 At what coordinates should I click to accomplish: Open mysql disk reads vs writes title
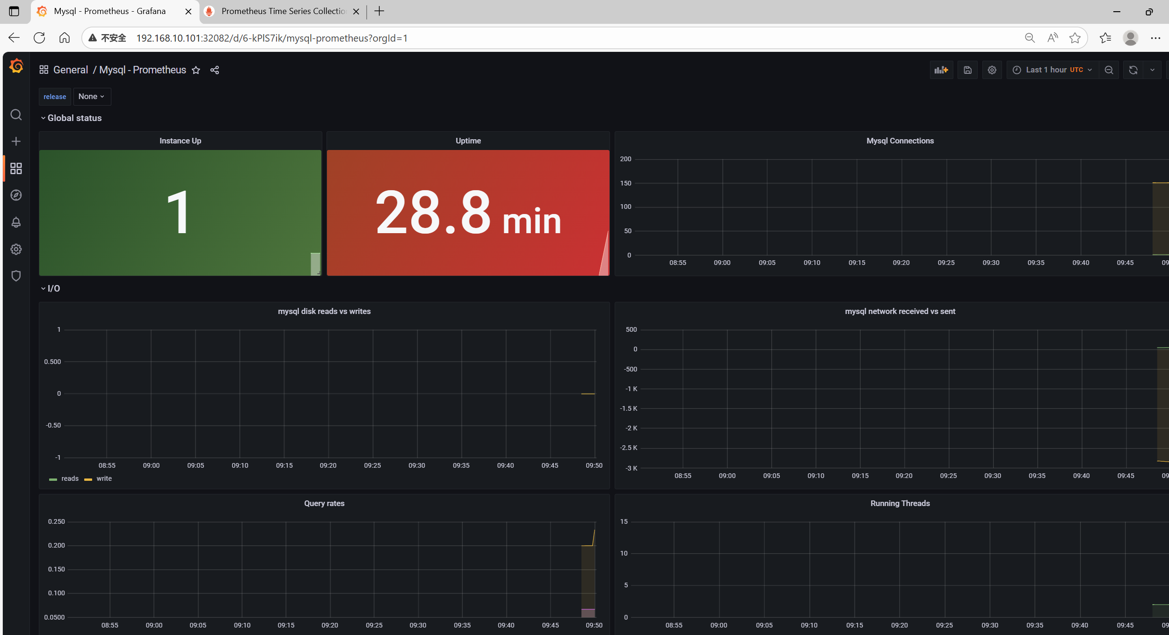324,311
